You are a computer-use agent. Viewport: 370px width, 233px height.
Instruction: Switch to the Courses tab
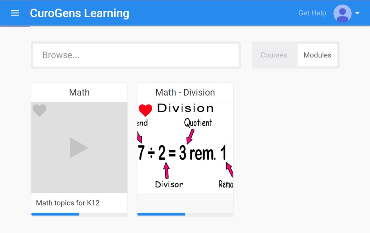[x=274, y=55]
